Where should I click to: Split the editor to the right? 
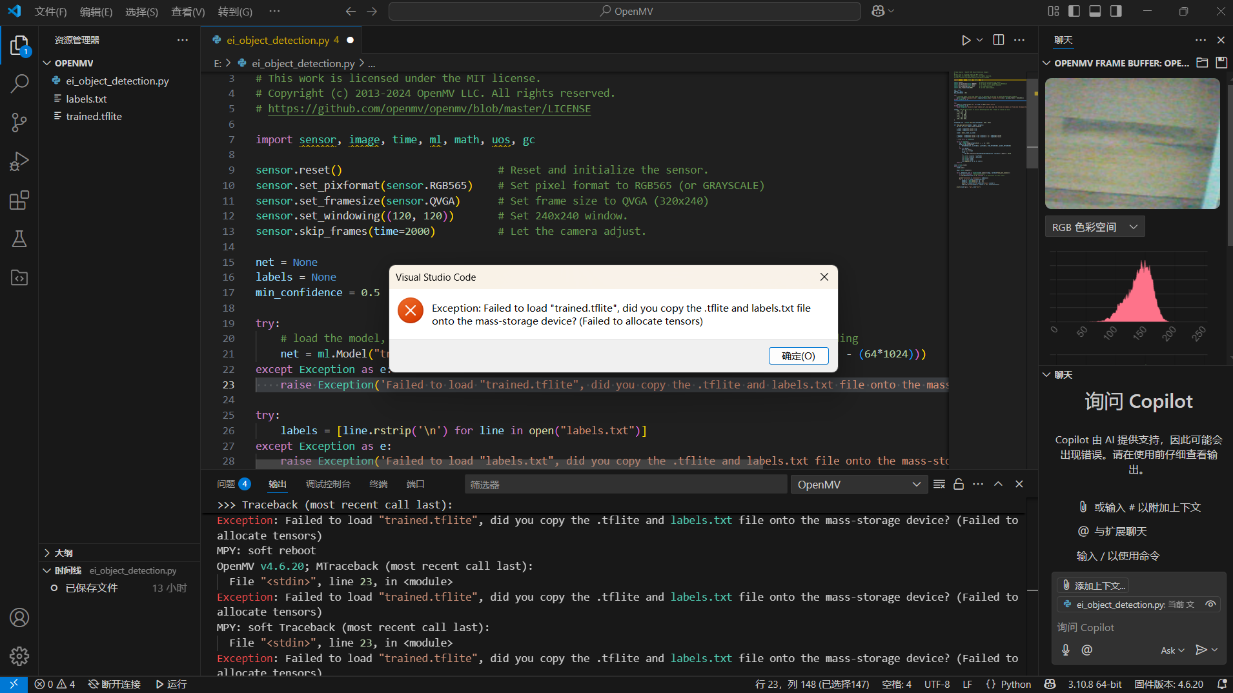(x=999, y=40)
